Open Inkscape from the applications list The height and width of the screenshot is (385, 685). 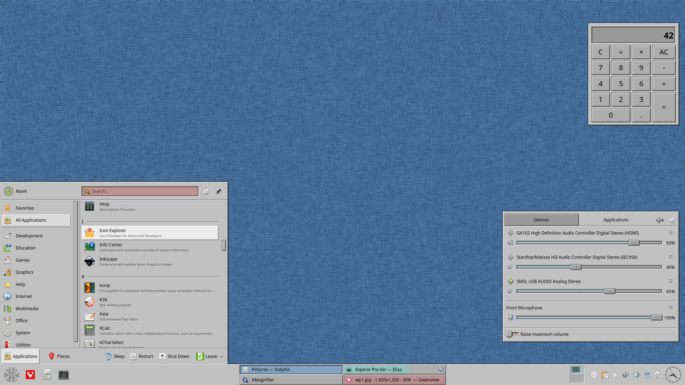150,261
